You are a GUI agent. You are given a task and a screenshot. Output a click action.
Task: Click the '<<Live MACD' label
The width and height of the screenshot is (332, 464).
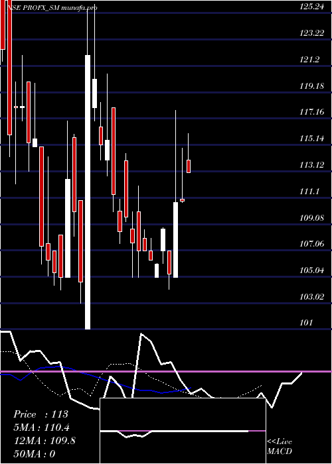click(x=280, y=447)
